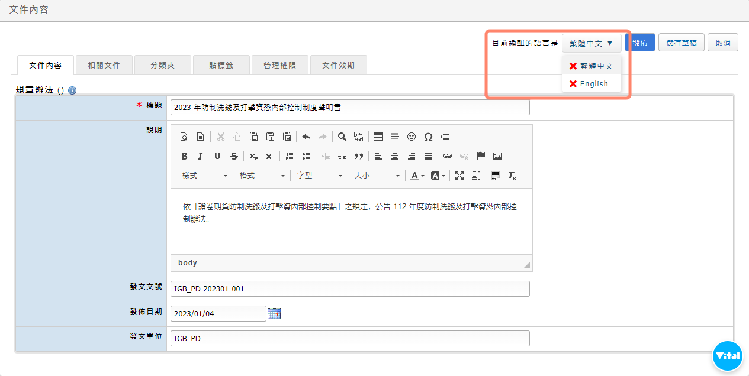The image size is (749, 376).
Task: Toggle underline formatting
Action: (x=217, y=156)
